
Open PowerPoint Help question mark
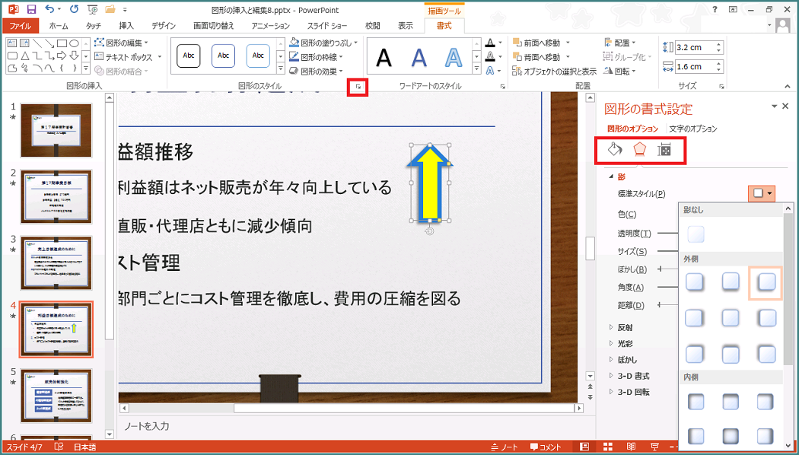point(715,10)
